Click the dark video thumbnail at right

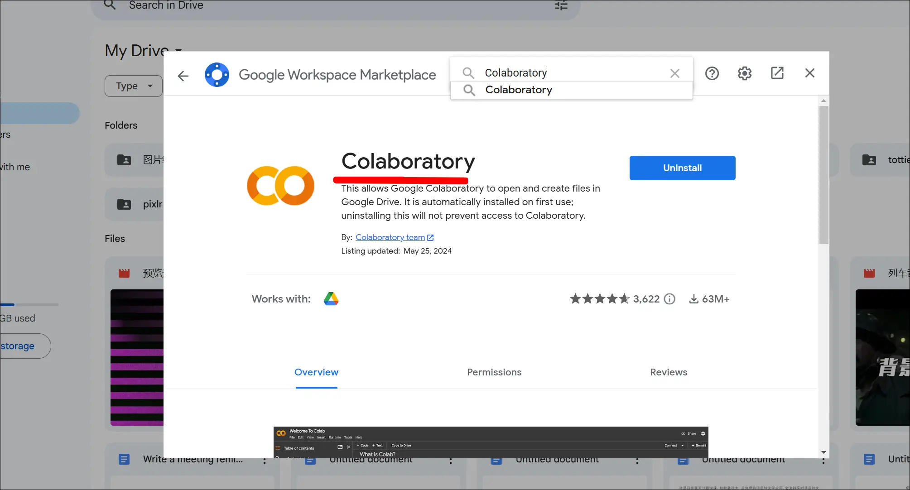click(882, 357)
